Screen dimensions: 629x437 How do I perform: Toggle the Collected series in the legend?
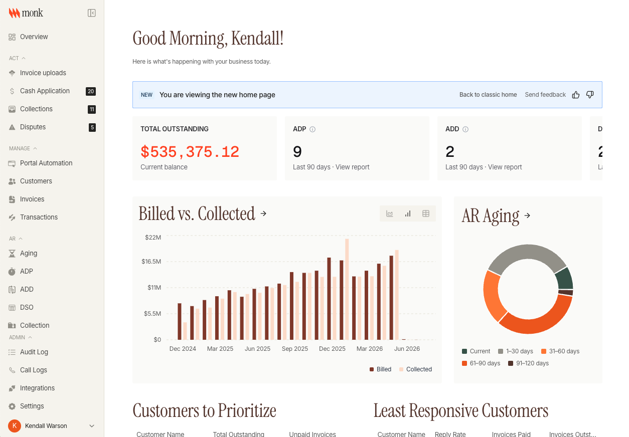click(415, 369)
